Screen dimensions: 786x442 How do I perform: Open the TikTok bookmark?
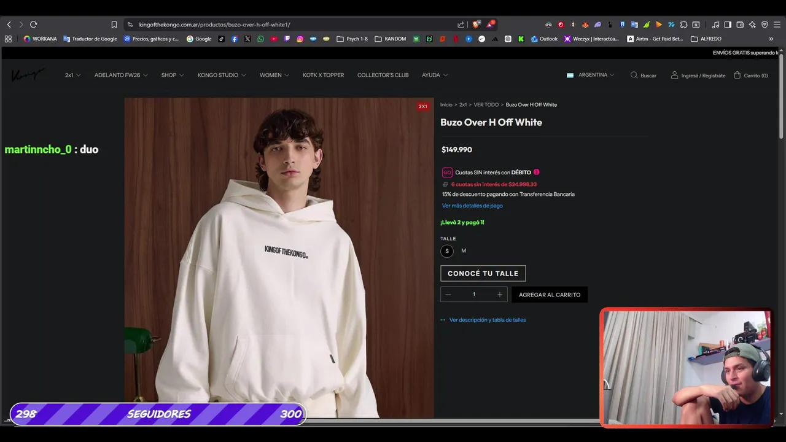coord(221,39)
